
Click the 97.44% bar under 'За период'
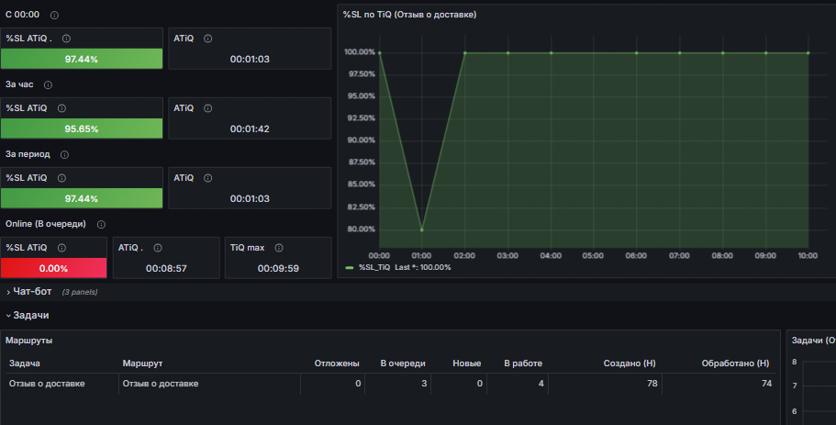point(82,198)
